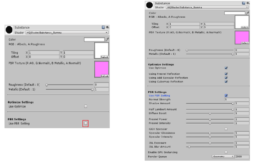The width and height of the screenshot is (259, 162).
Task: Click material preview sphere in right Substance panel
Action: (149, 5)
